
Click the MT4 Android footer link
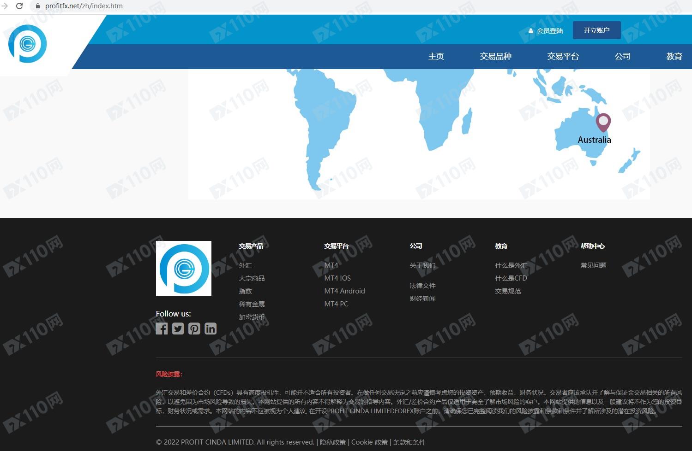(344, 291)
